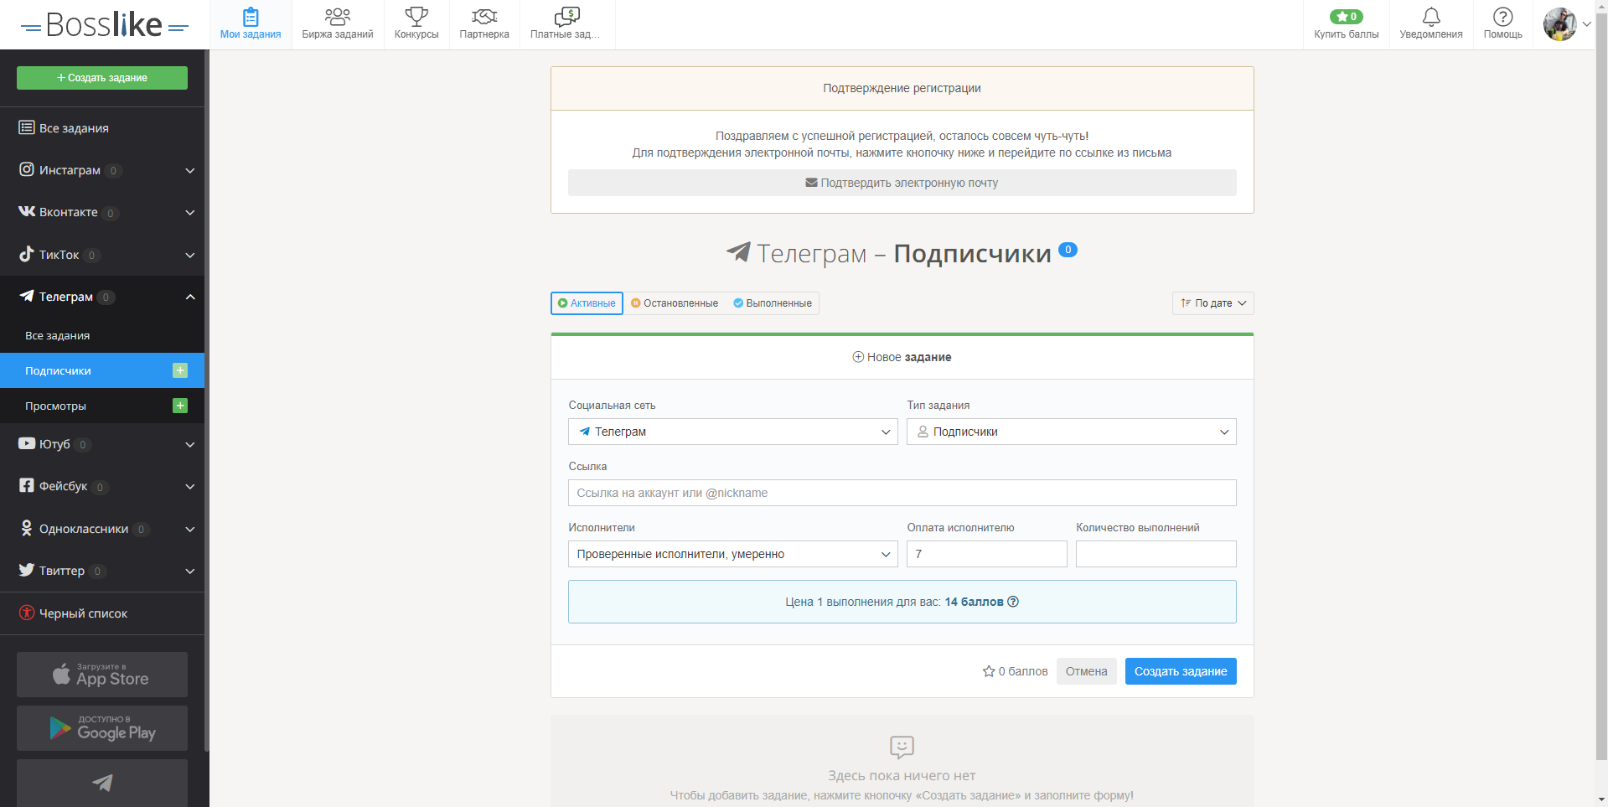Click the YouTube icon in sidebar

(x=27, y=443)
